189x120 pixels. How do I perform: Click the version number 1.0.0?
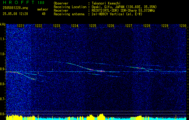click(41, 2)
